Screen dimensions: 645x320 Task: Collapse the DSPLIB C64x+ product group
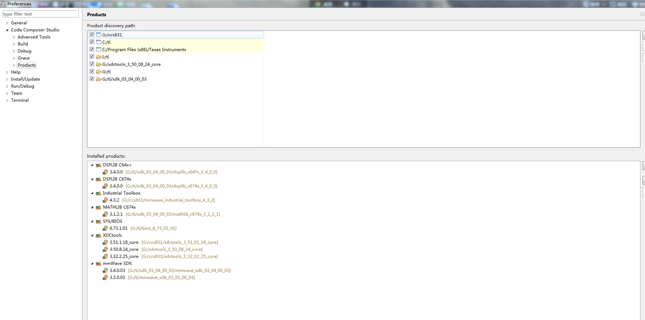click(92, 165)
